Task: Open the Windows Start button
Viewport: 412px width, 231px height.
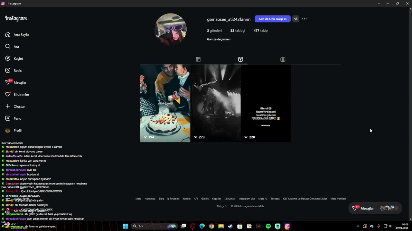Action: point(126,226)
